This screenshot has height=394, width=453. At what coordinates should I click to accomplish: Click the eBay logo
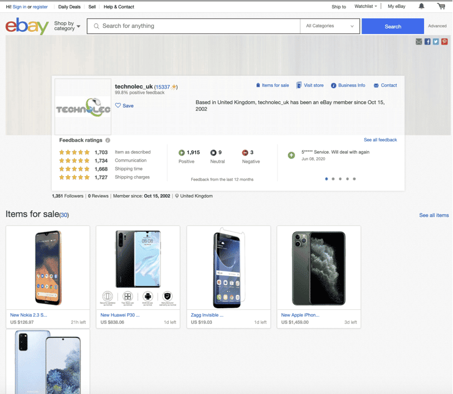click(27, 26)
